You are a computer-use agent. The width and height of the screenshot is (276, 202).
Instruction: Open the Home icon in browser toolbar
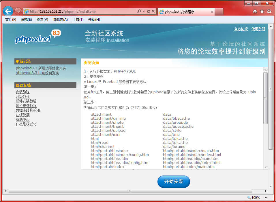pos(255,12)
